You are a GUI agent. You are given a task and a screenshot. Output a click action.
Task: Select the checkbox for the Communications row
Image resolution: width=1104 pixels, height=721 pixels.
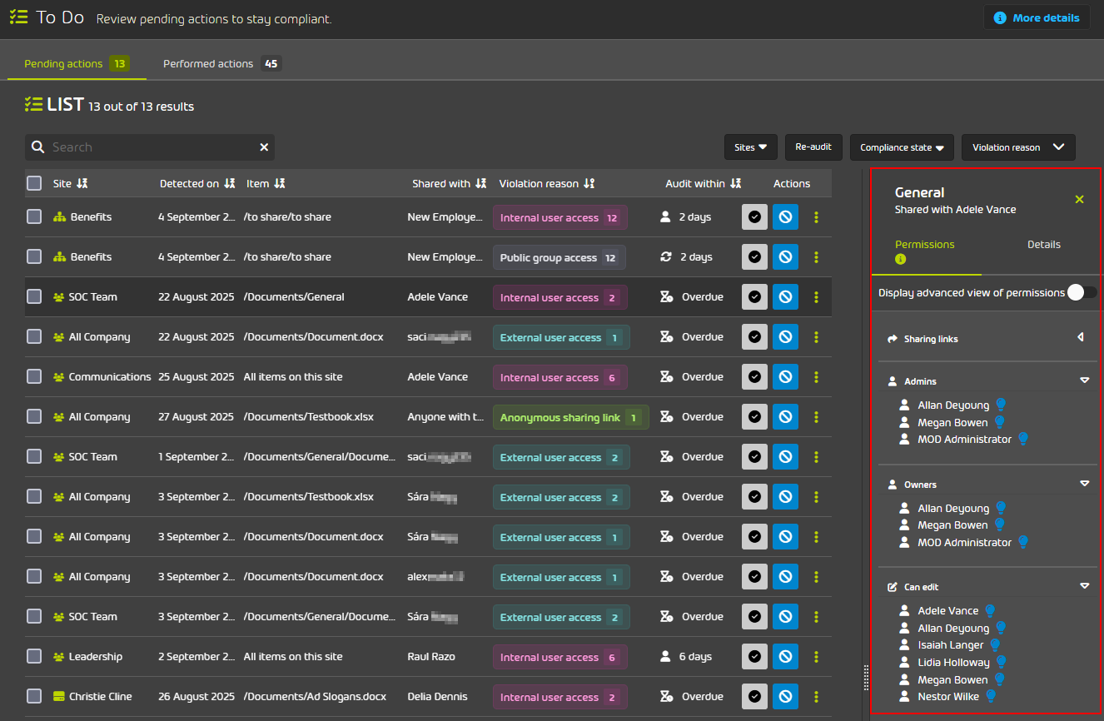pos(34,376)
